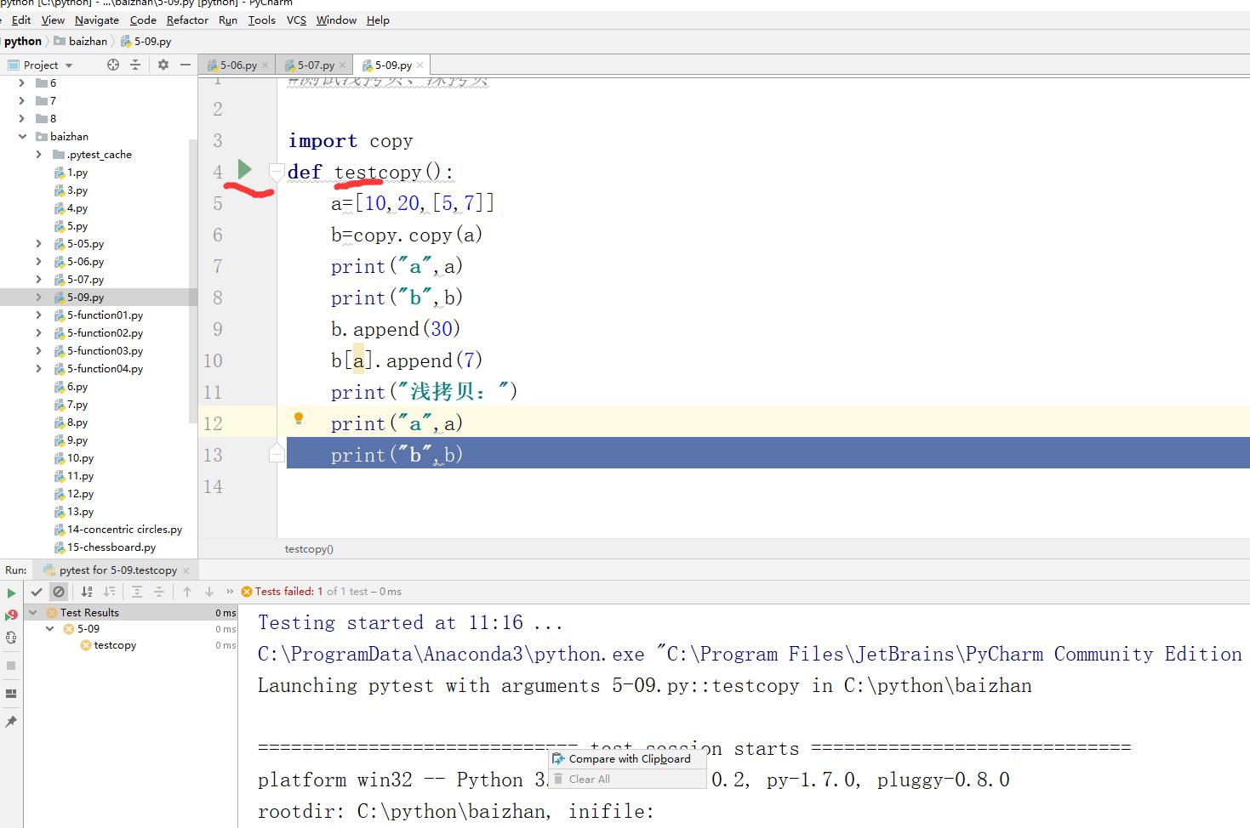
Task: Rerun failed tests icon with red badge
Action: click(x=11, y=615)
